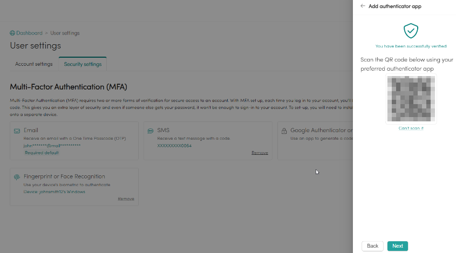The height and width of the screenshot is (253, 456).
Task: Click the "Multi-Factor Authentication (MFA)" heading
Action: click(x=69, y=87)
